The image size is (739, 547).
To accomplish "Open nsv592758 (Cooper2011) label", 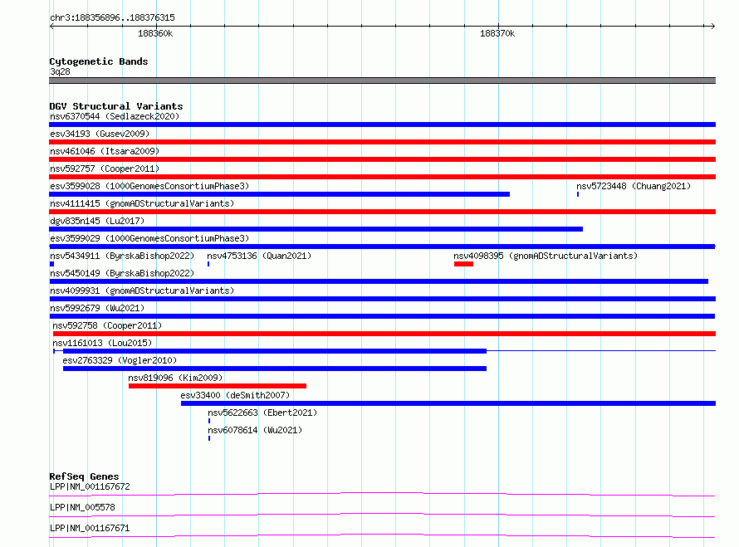I will pos(107,325).
